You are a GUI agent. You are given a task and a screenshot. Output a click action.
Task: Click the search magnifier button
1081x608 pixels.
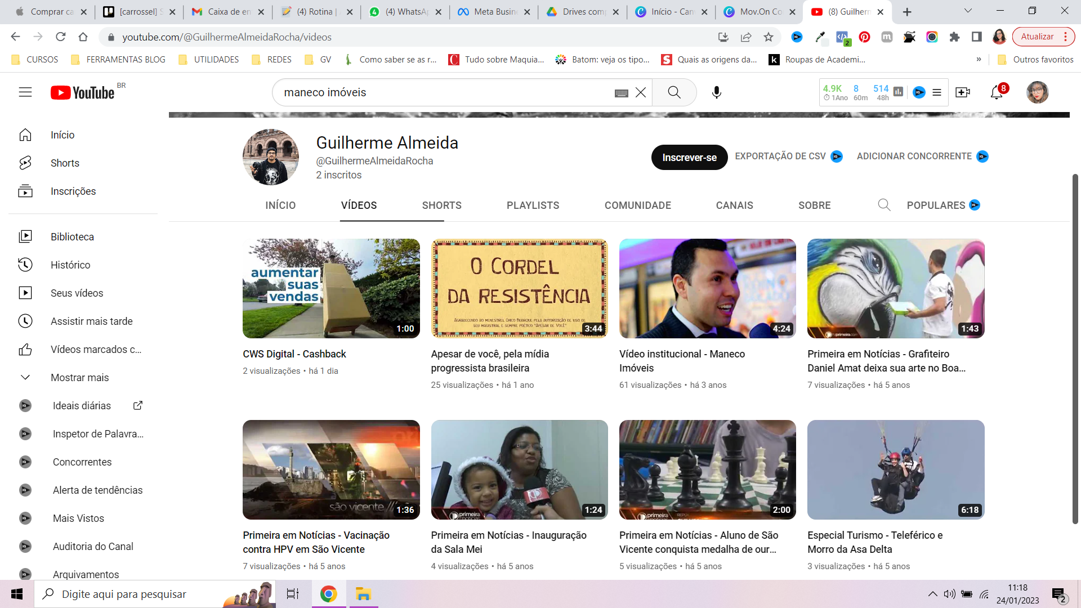(x=674, y=92)
